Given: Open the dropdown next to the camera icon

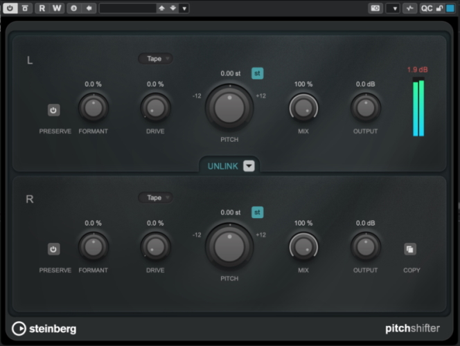Looking at the screenshot, I should tap(393, 8).
